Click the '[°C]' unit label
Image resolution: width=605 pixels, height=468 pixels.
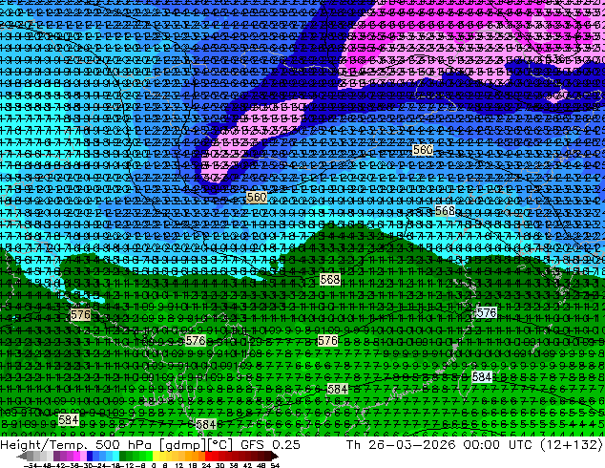click(220, 445)
